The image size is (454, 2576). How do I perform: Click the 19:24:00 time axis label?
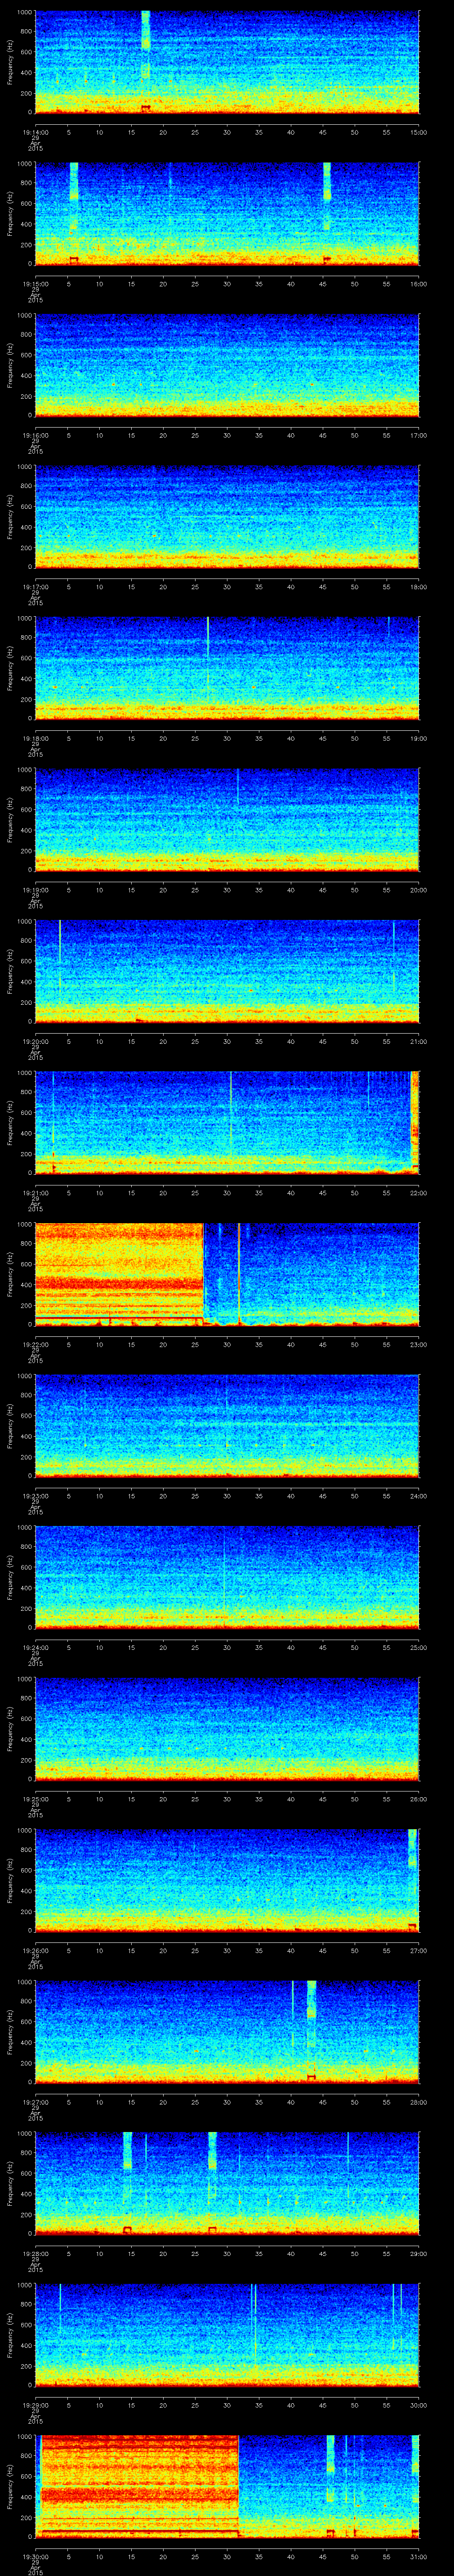[x=35, y=1647]
